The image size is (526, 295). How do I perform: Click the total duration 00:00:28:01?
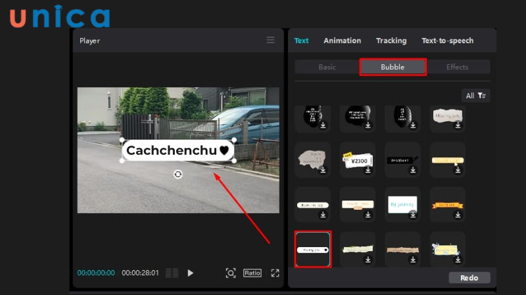tap(140, 273)
